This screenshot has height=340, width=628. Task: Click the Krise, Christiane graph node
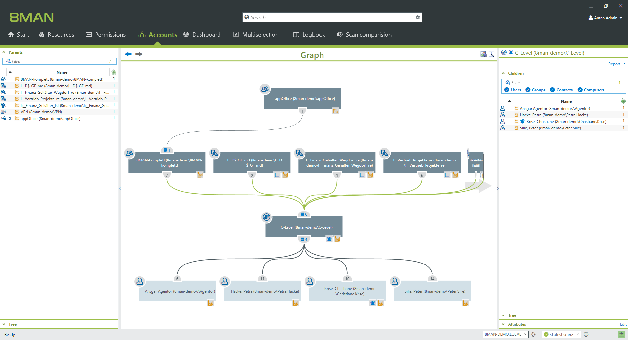coord(347,291)
